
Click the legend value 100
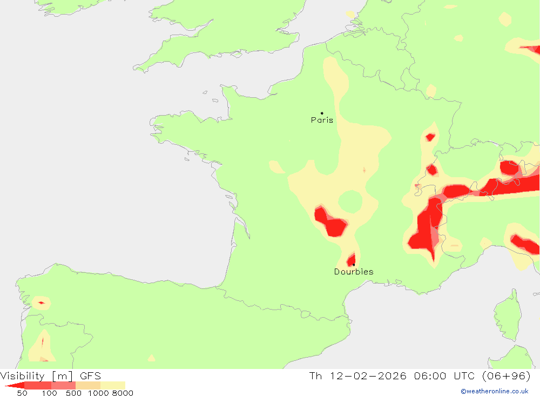click(x=49, y=393)
